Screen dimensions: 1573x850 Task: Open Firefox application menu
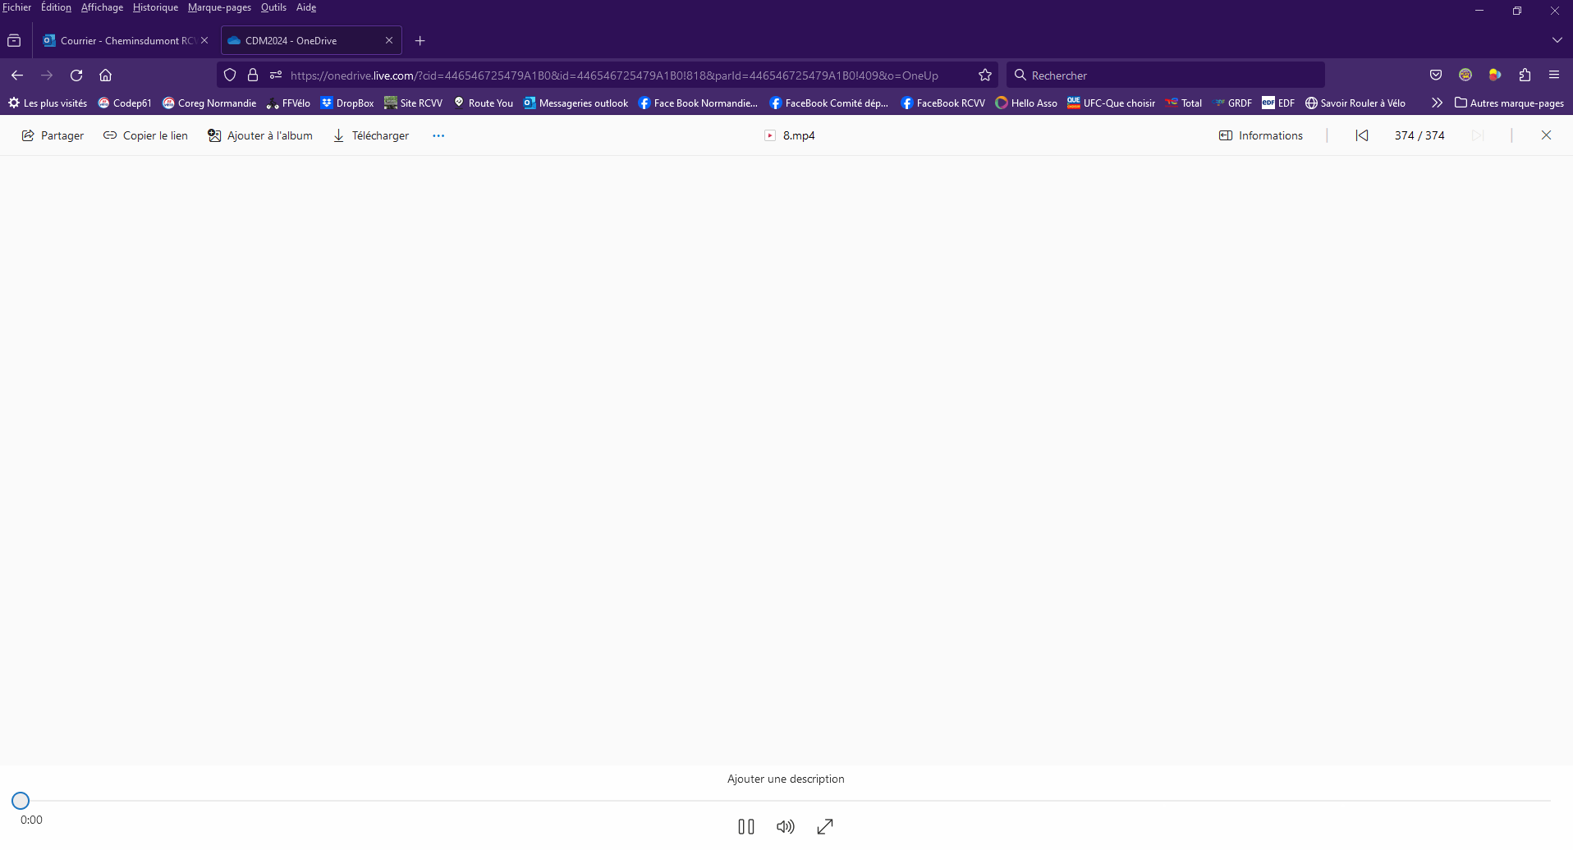pos(1554,75)
